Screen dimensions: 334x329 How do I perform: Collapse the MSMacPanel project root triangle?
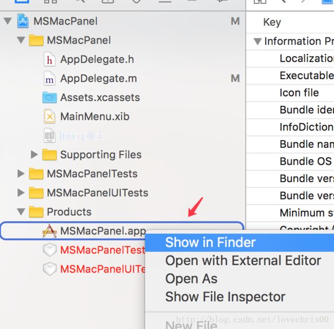(x=8, y=21)
